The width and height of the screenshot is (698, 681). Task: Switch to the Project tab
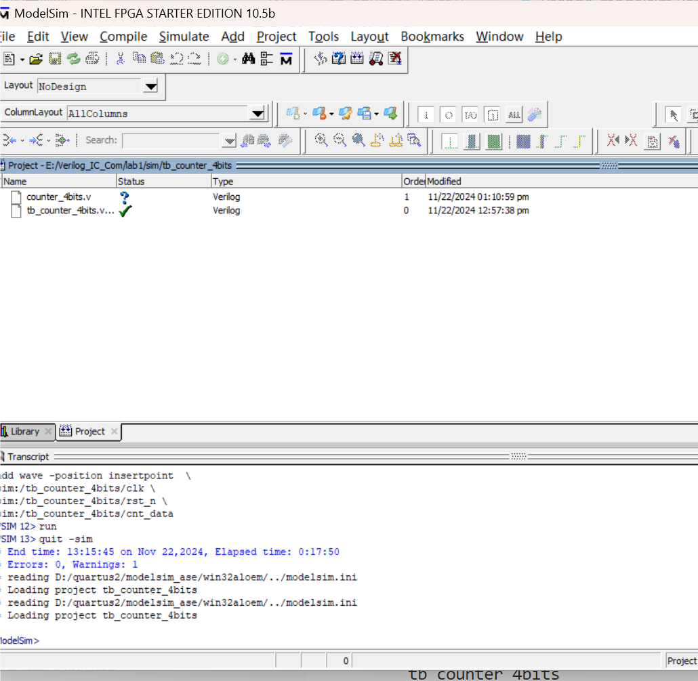point(89,431)
